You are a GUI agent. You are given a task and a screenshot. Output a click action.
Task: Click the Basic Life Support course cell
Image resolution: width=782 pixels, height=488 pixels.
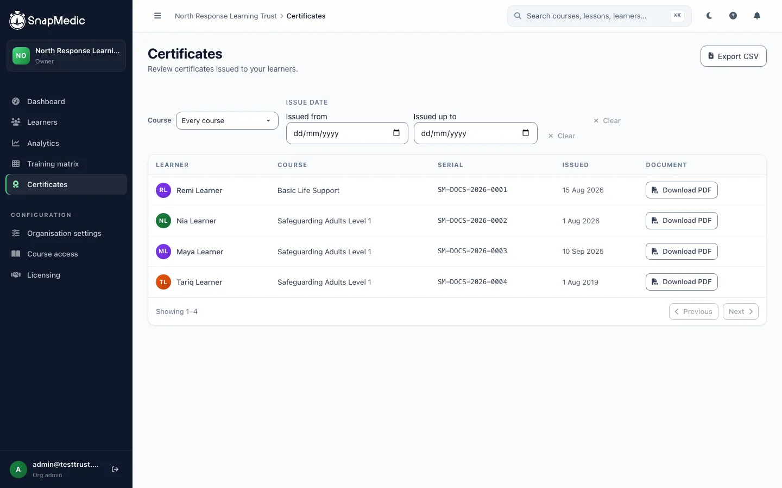308,191
